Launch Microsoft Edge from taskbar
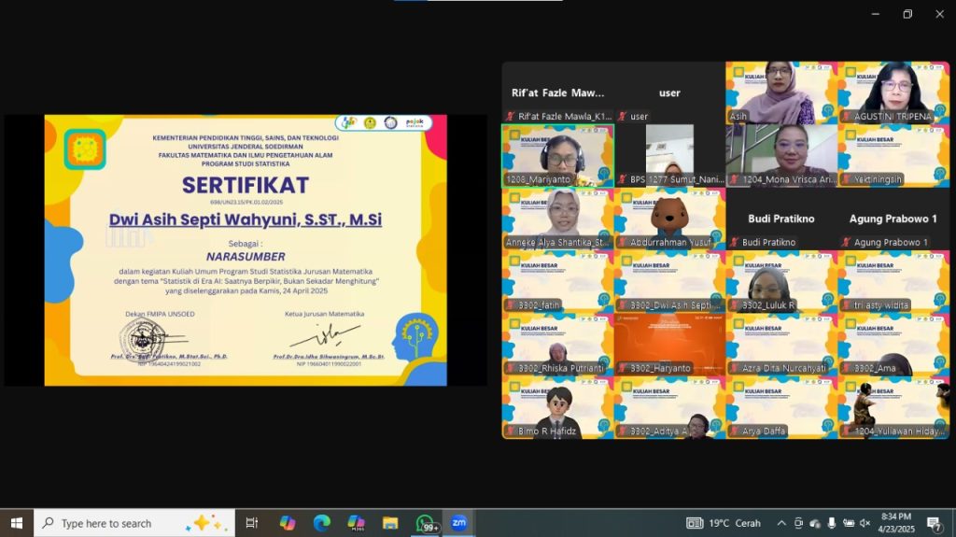Image resolution: width=956 pixels, height=537 pixels. coord(321,523)
